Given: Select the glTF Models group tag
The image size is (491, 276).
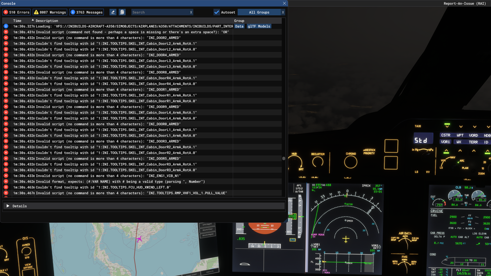Looking at the screenshot, I should pyautogui.click(x=258, y=27).
